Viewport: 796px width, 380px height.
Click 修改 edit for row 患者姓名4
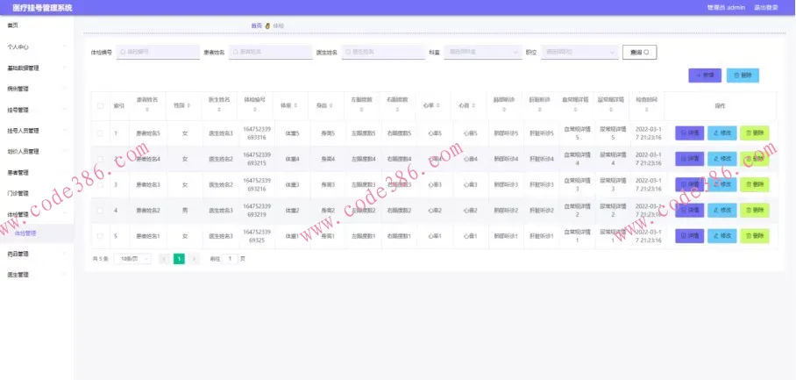[721, 159]
